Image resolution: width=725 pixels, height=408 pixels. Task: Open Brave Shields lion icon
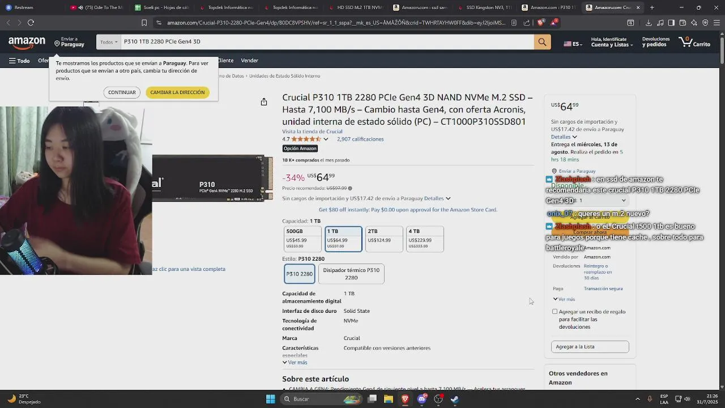[x=540, y=23]
